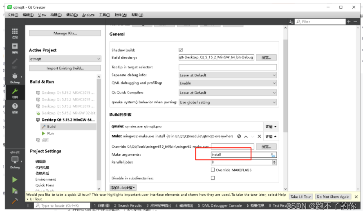Adjust Parallel jobs spinner arrows
The width and height of the screenshot is (363, 214).
(x=274, y=162)
